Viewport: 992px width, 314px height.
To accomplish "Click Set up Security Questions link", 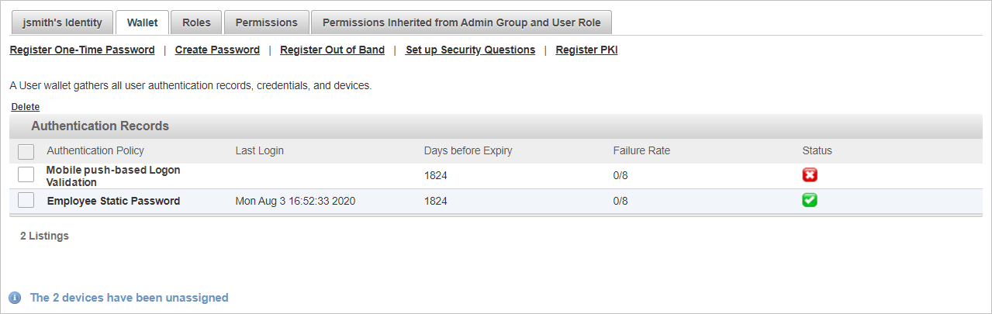I will point(470,50).
